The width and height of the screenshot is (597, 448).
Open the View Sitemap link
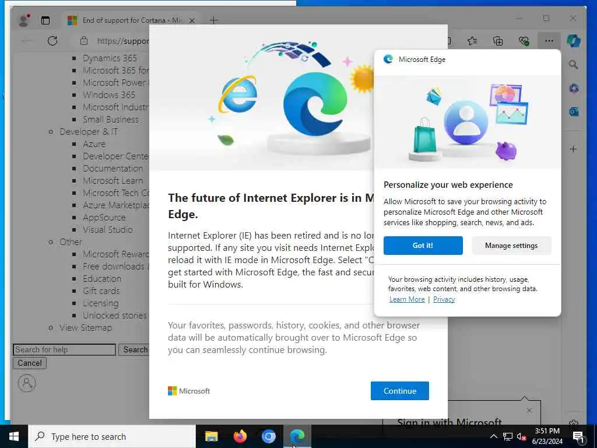86,328
